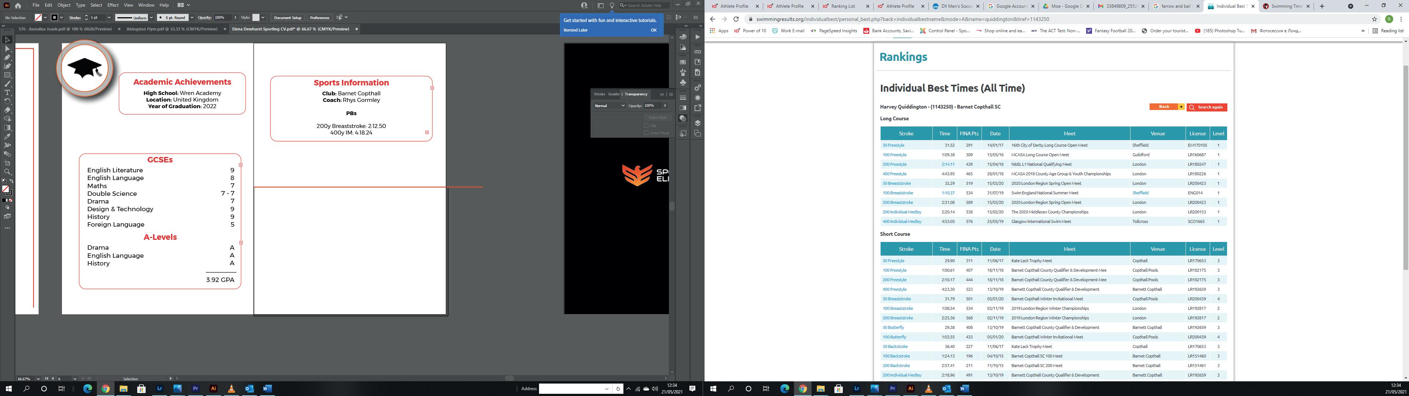1409x396 pixels.
Task: Open the Layers panel icon
Action: pyautogui.click(x=698, y=123)
